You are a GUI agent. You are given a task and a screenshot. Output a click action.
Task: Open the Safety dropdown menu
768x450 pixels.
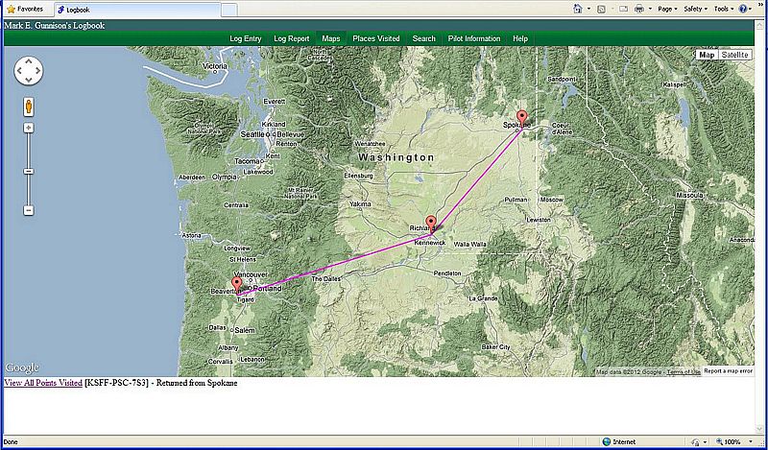695,9
